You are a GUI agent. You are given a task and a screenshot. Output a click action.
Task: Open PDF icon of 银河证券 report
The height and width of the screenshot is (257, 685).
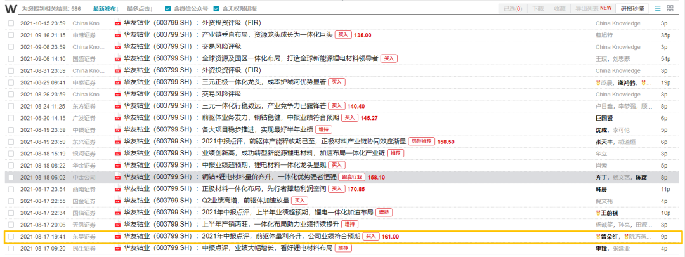(117, 154)
